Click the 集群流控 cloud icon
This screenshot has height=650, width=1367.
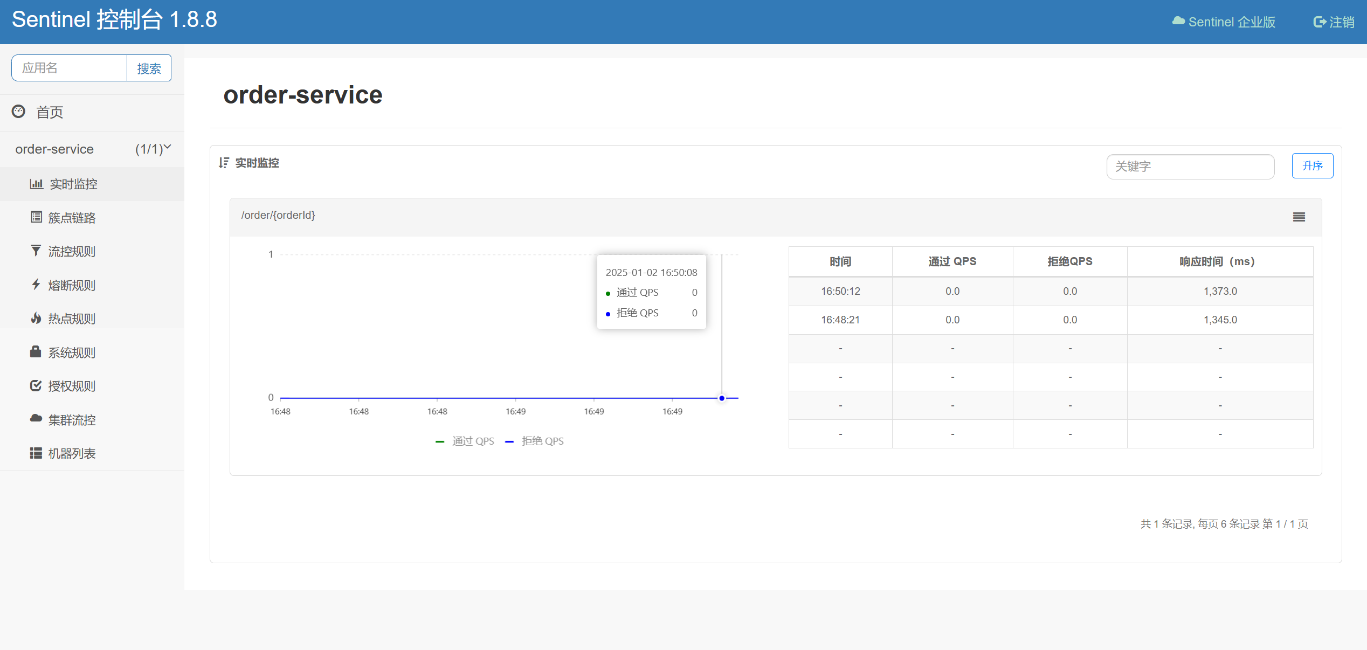point(36,419)
